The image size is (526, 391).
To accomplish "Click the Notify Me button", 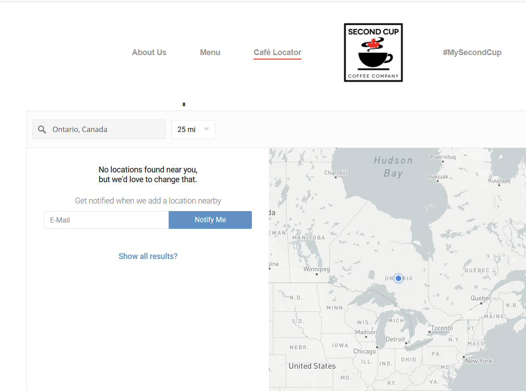I will click(x=210, y=220).
